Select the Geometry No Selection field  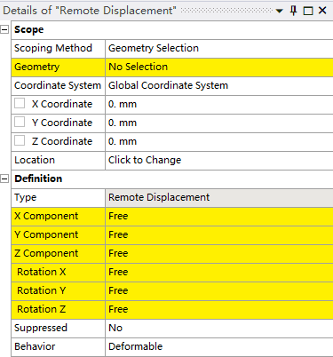(219, 67)
